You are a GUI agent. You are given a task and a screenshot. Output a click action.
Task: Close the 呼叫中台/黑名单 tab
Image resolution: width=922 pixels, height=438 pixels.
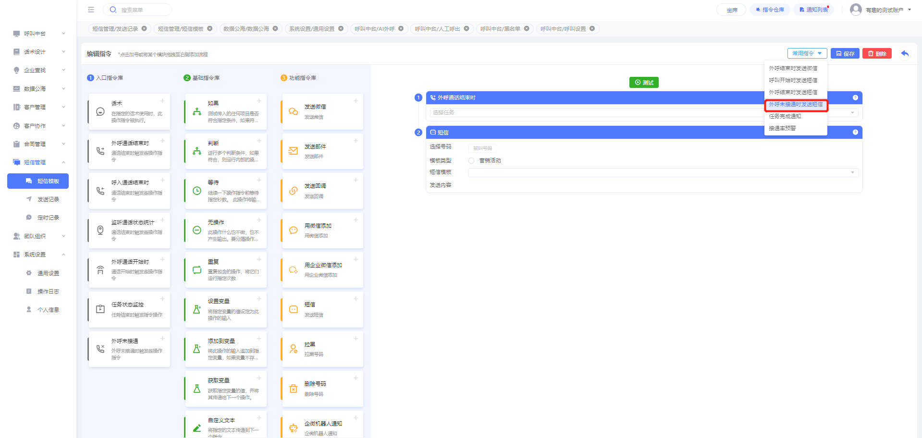coord(527,28)
